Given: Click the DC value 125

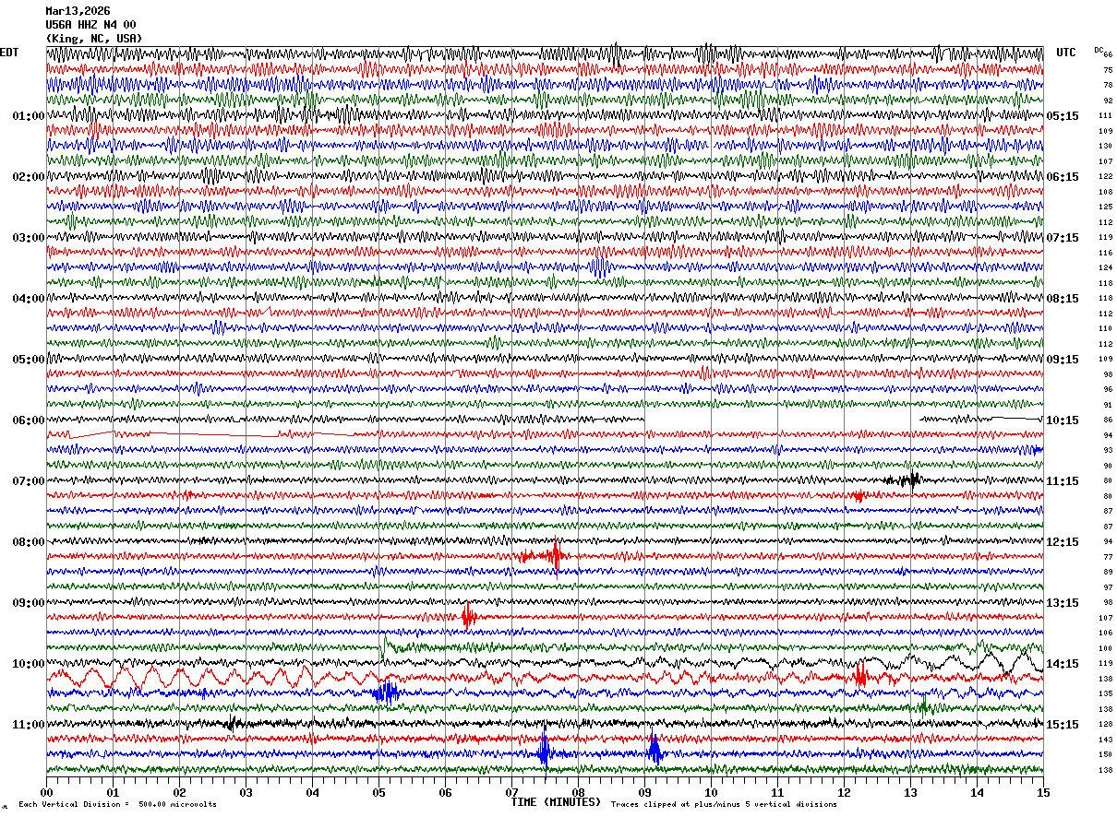Looking at the screenshot, I should tap(1106, 207).
